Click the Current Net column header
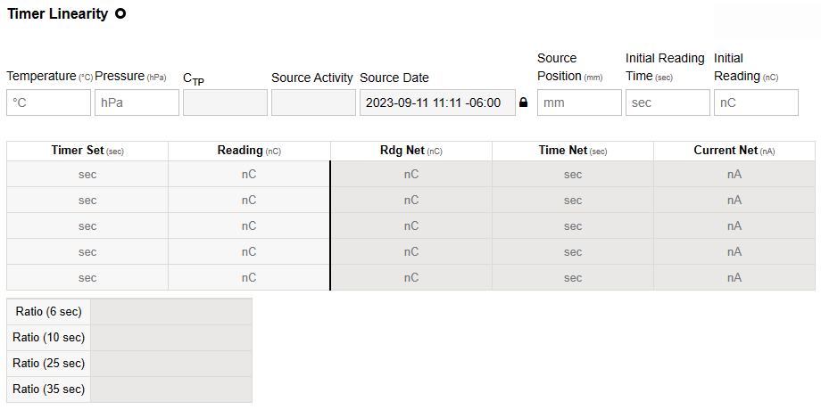Viewport: 821px width, 410px height. (734, 151)
